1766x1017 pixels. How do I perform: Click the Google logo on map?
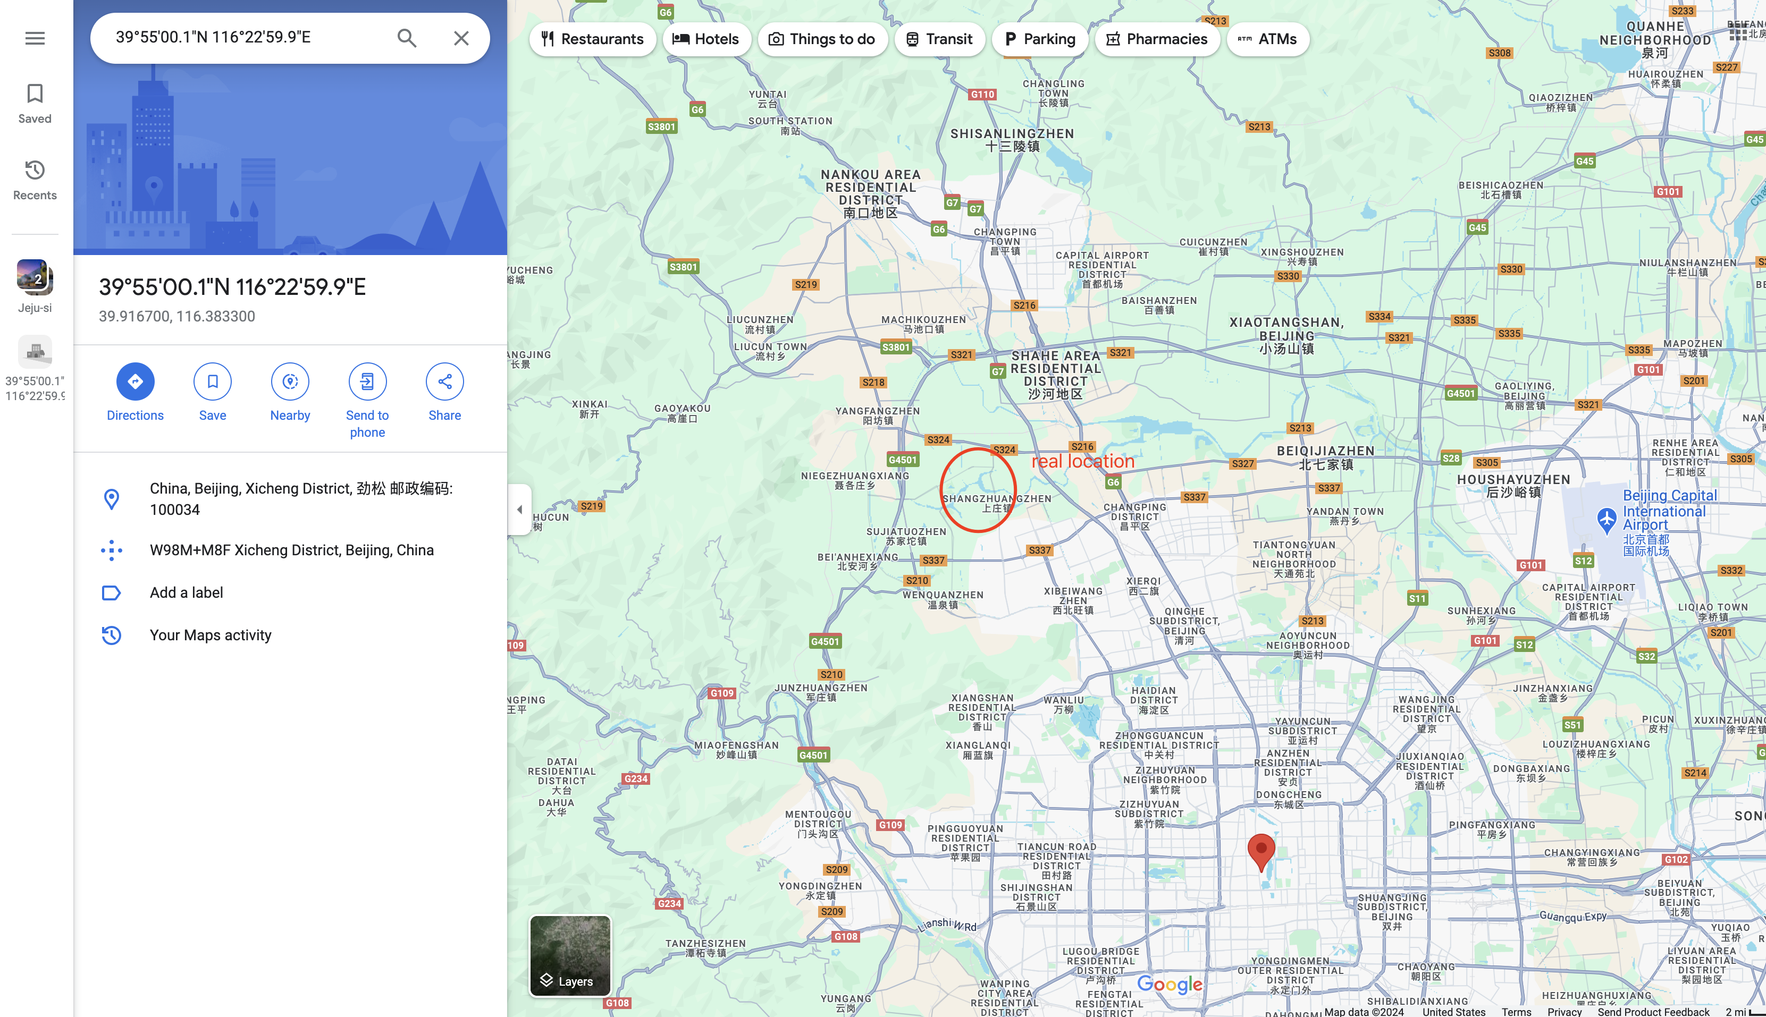(1169, 984)
